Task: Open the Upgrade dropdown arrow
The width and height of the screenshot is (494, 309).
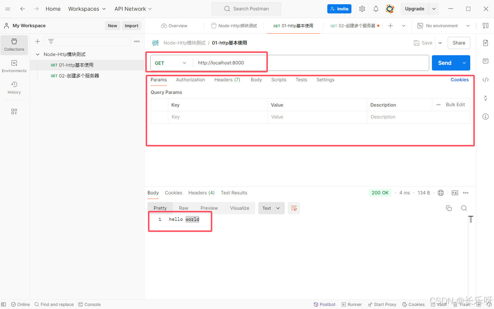Action: [x=433, y=9]
